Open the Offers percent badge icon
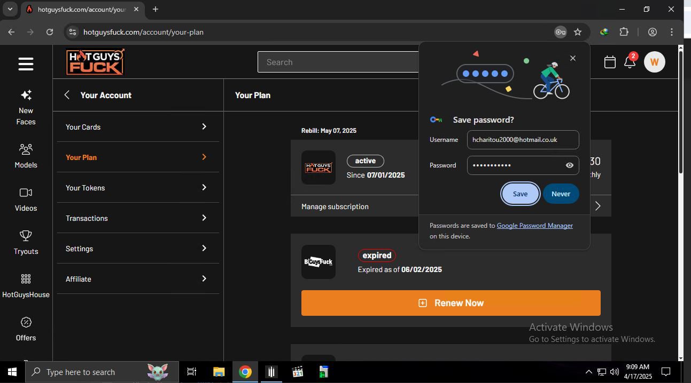This screenshot has width=691, height=383. click(x=26, y=322)
